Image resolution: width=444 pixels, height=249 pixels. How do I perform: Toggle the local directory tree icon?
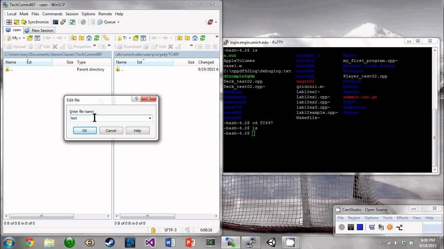coord(106,38)
